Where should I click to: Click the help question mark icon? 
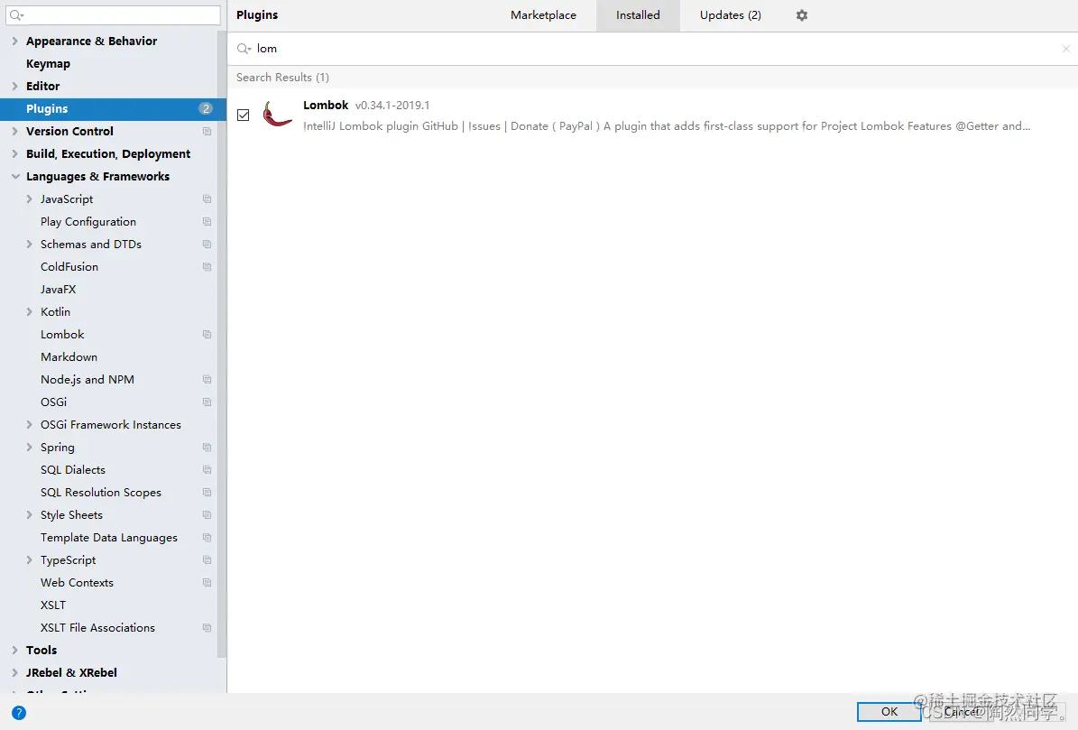[19, 713]
